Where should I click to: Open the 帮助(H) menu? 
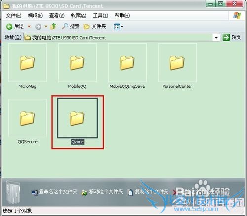(x=122, y=16)
